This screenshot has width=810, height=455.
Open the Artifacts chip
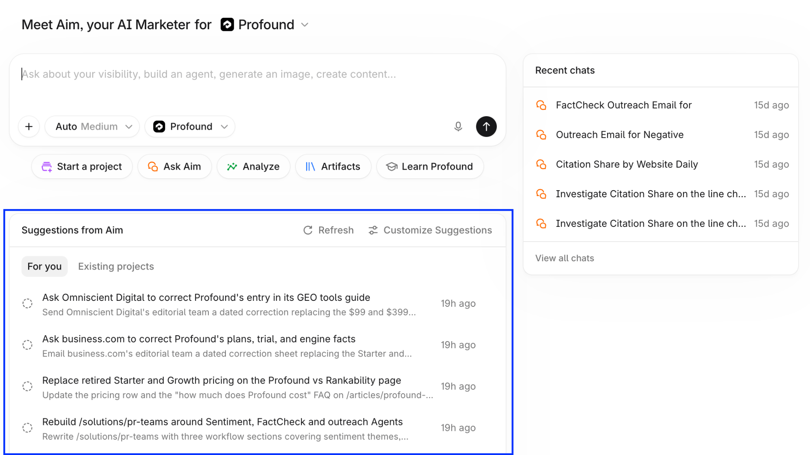(x=333, y=166)
